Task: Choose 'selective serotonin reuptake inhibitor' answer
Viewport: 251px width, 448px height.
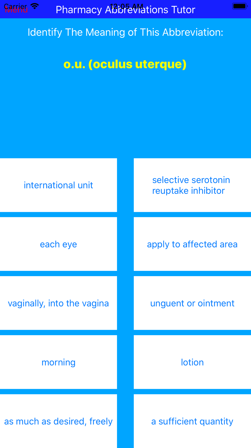Action: point(192,185)
